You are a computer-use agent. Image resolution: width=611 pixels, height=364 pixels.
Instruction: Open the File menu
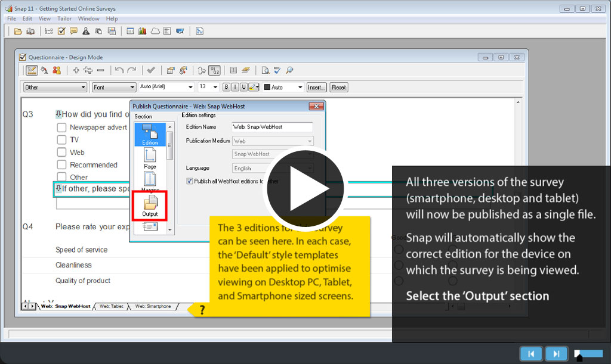pyautogui.click(x=12, y=18)
